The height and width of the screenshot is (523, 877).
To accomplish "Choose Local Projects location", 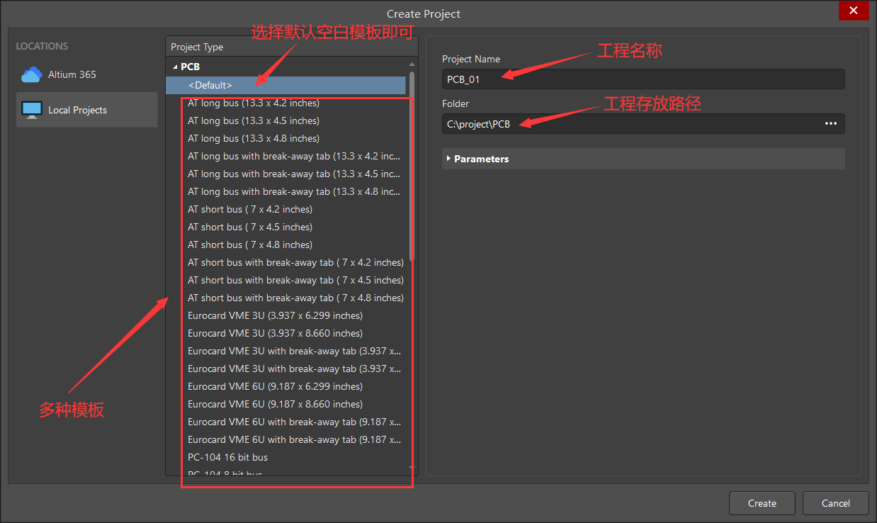I will [86, 110].
